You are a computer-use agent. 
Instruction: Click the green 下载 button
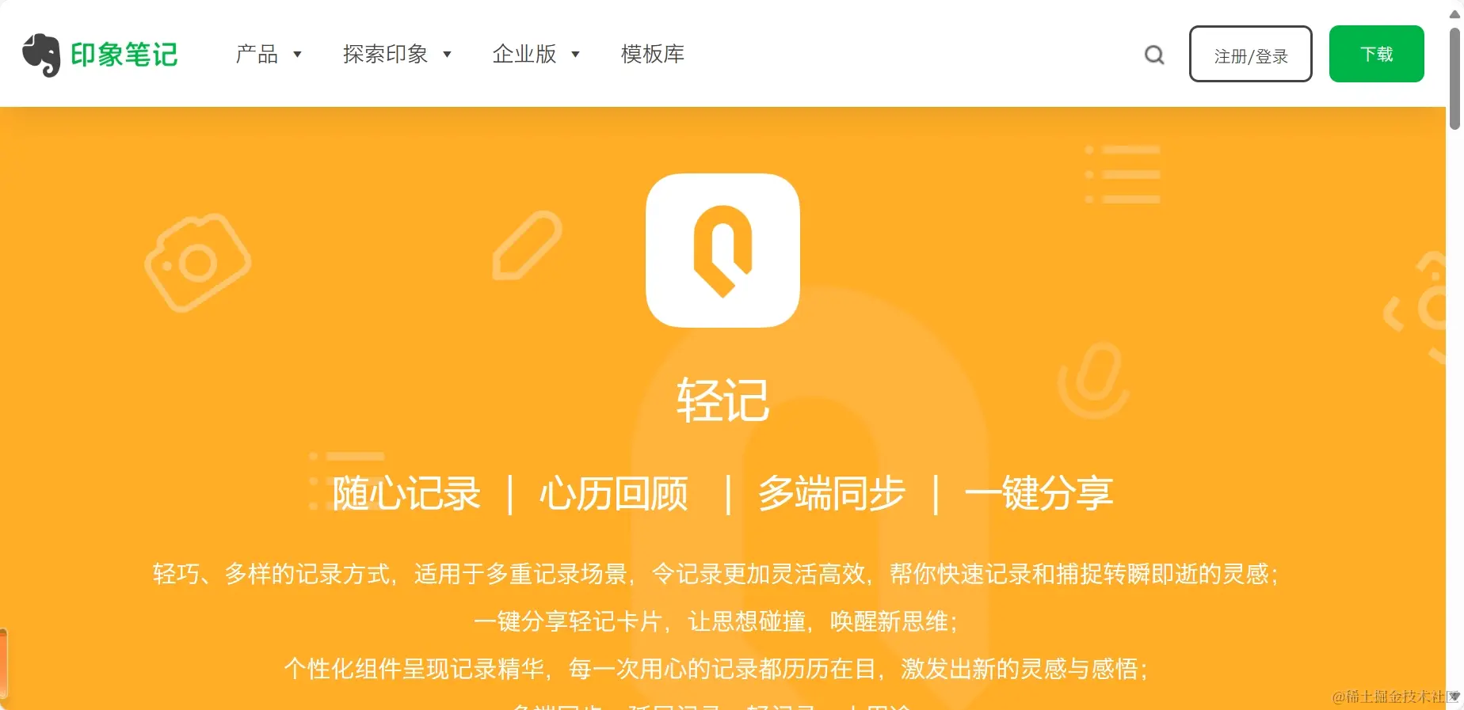tap(1377, 54)
